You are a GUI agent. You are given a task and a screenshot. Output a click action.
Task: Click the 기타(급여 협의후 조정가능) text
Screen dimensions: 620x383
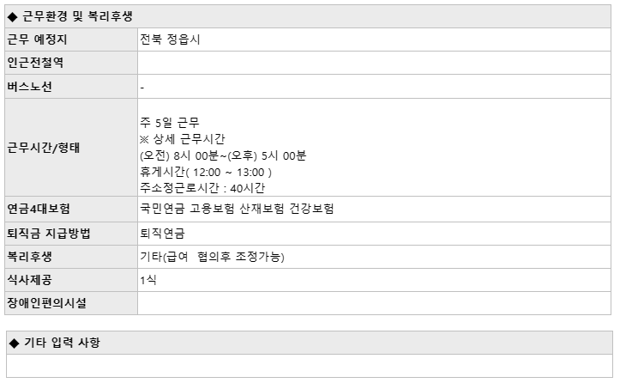point(212,257)
